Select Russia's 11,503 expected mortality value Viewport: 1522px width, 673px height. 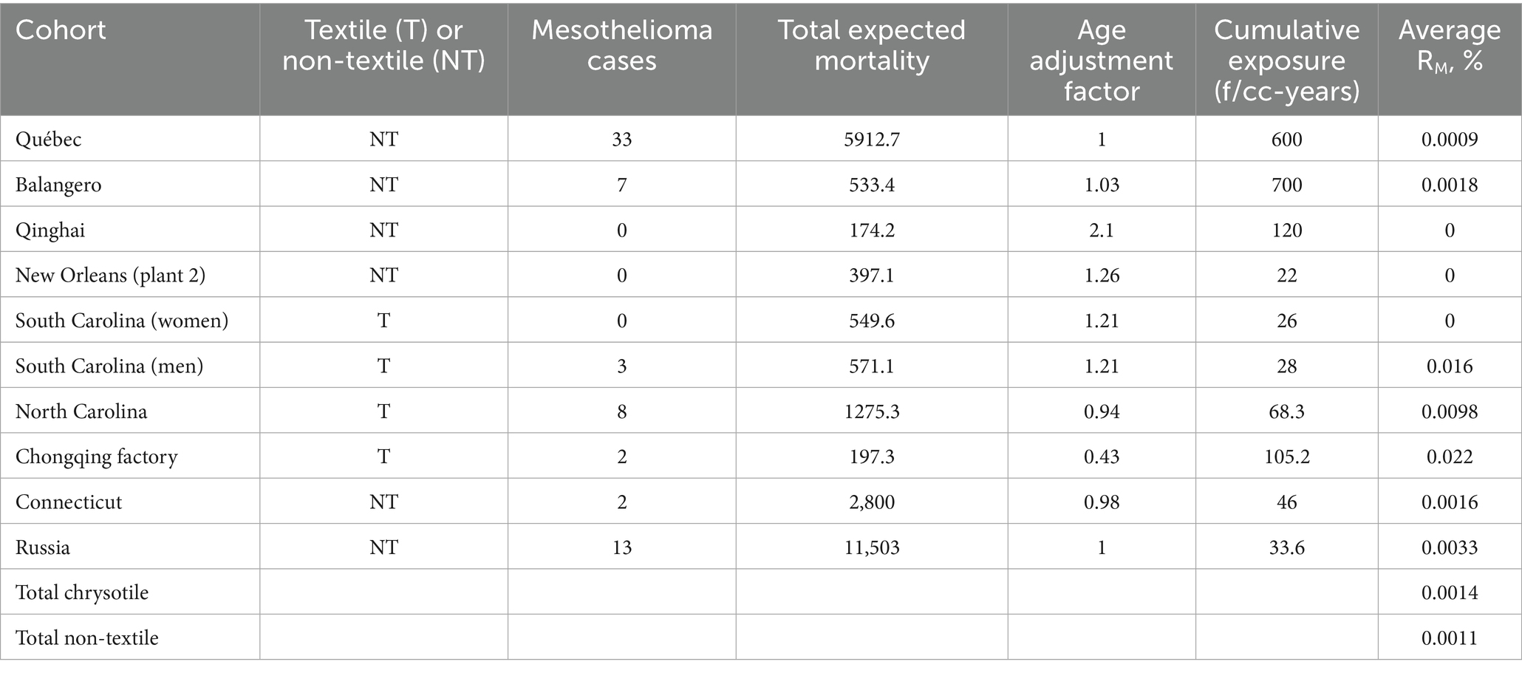(872, 547)
